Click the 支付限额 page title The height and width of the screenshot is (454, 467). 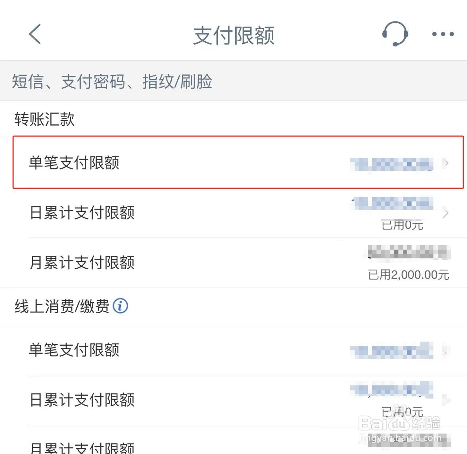(233, 34)
